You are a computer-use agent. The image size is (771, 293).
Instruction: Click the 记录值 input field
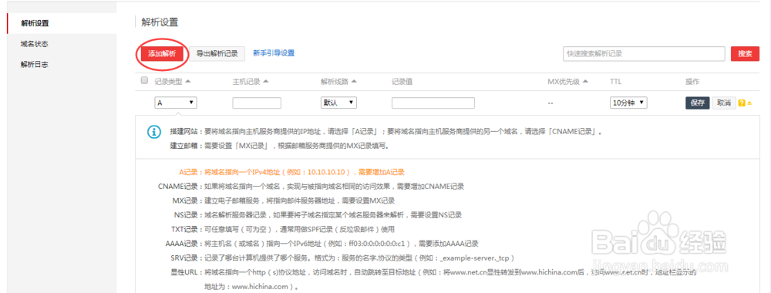(433, 103)
